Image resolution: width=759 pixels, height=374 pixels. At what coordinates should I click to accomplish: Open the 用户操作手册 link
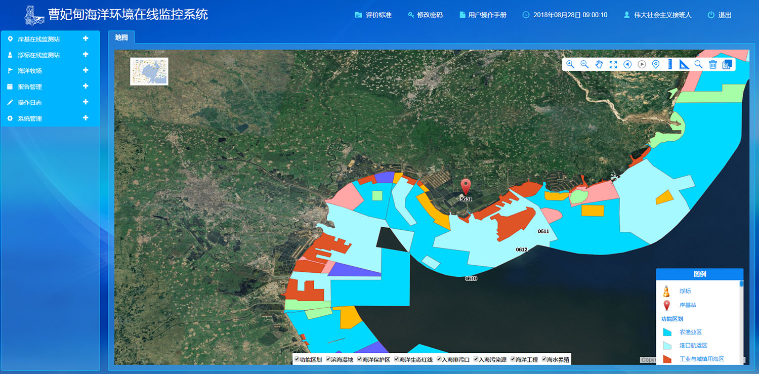click(x=487, y=15)
